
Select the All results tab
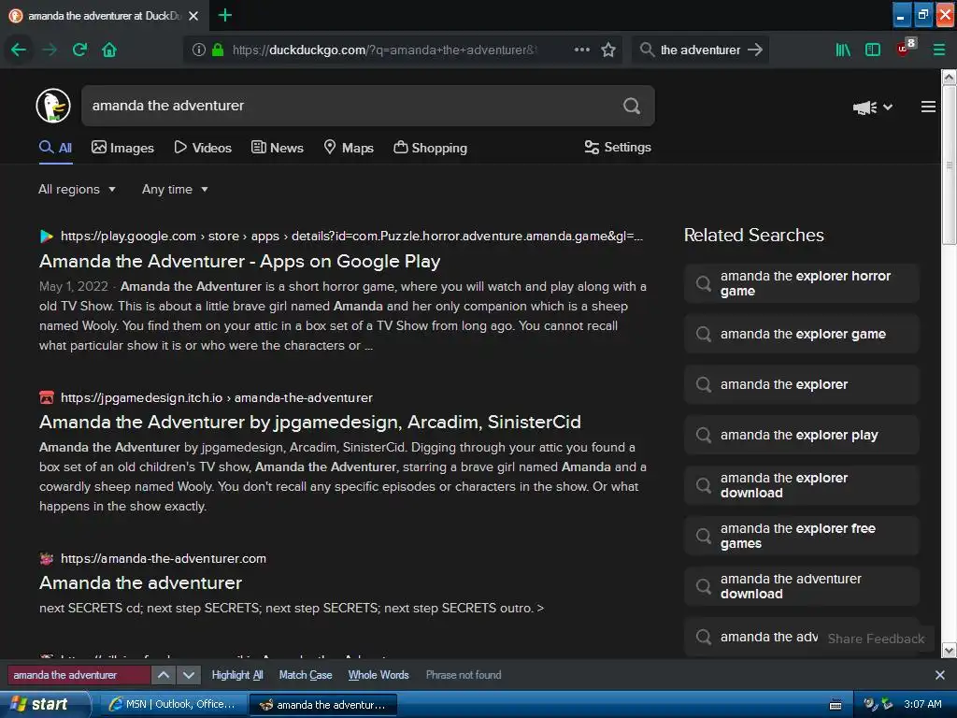click(55, 148)
